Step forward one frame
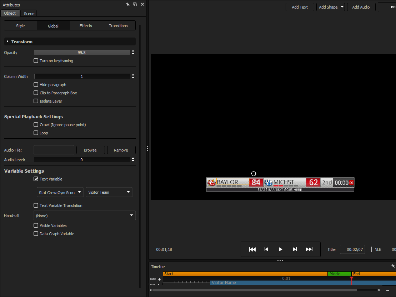396x297 pixels. pos(295,249)
